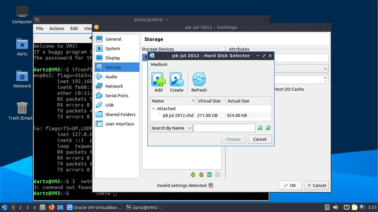This screenshot has height=212, width=378.
Task: Open the Shared Folders settings category
Action: 117,115
